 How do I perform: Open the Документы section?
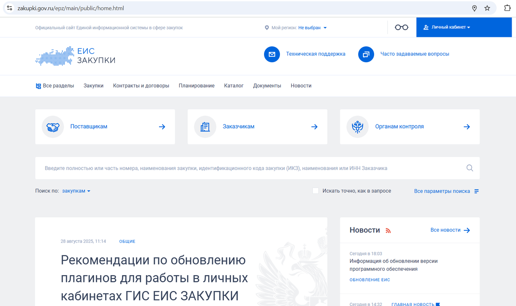[267, 85]
